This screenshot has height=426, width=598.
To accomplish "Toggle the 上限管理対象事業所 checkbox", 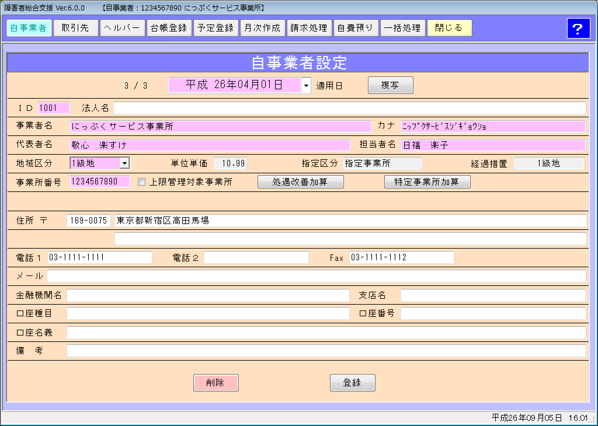I will [x=141, y=182].
